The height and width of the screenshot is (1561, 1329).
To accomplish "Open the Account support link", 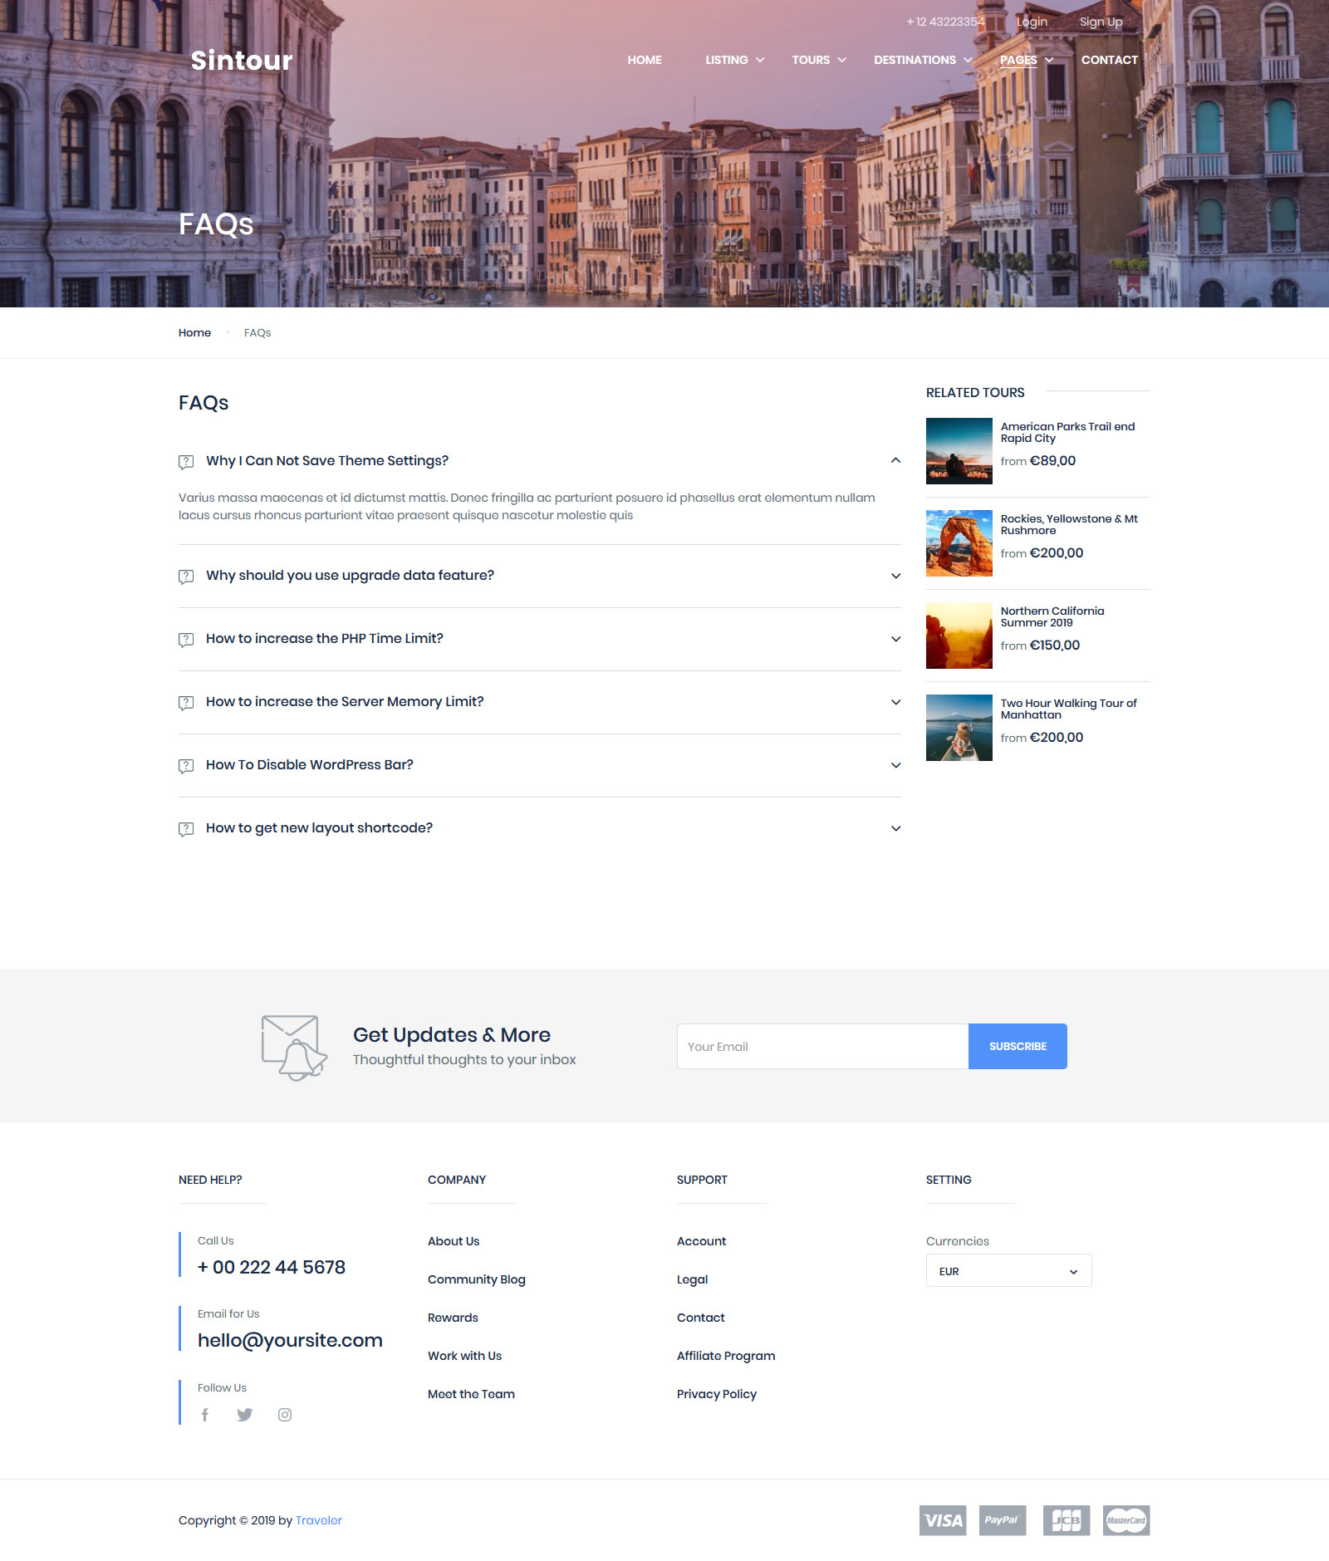I will [701, 1241].
